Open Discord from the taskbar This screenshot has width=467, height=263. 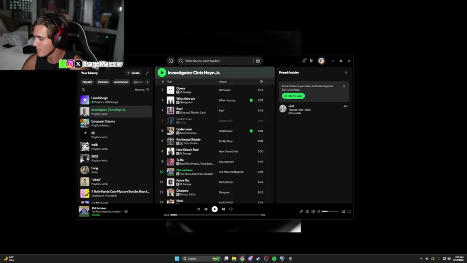tap(250, 258)
